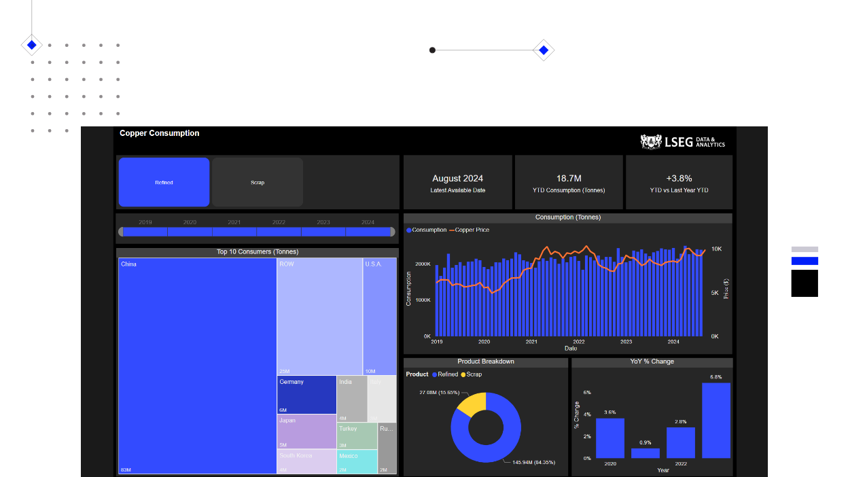Click the 6.8% bar in YoY % Change
The width and height of the screenshot is (848, 477).
click(714, 420)
